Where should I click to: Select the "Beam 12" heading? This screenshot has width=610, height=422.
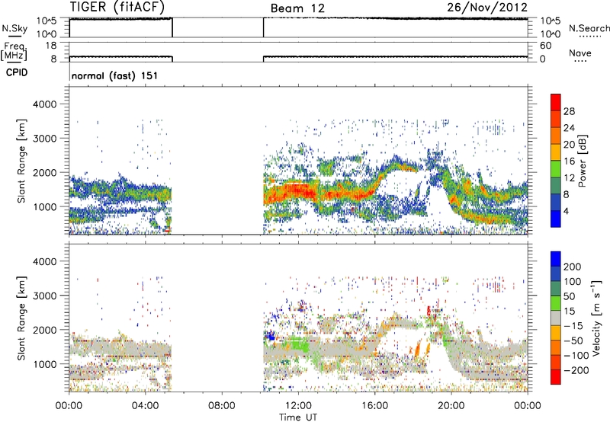click(297, 8)
